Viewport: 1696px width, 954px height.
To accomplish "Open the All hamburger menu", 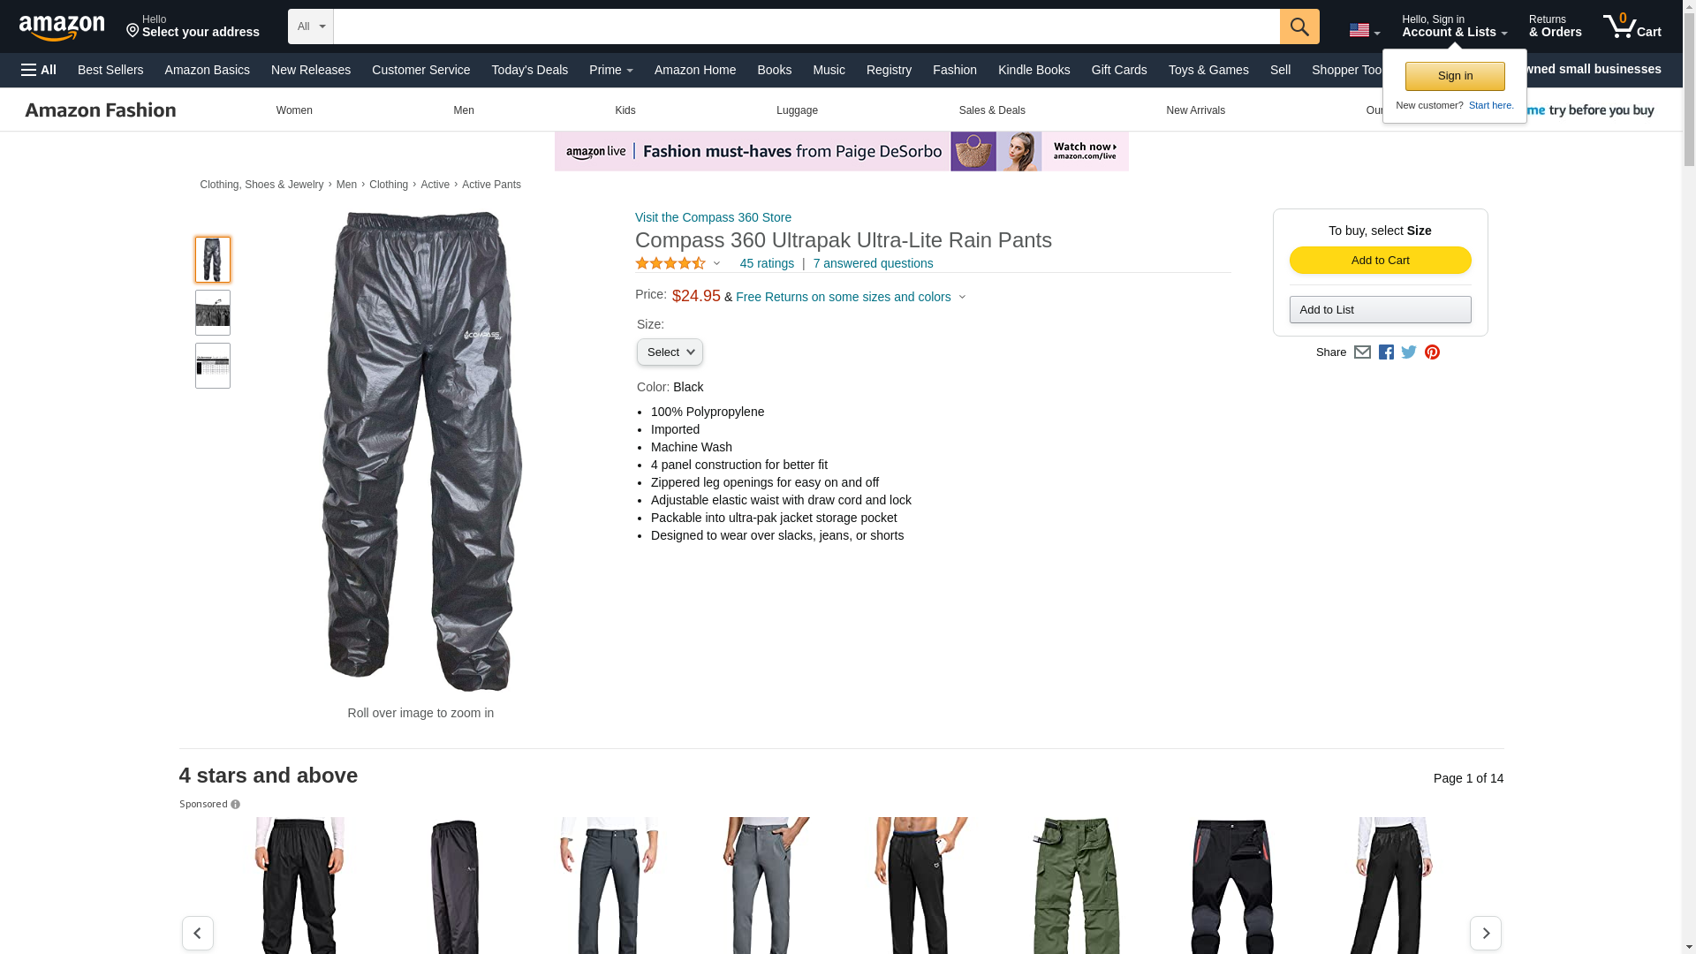I will tap(39, 70).
